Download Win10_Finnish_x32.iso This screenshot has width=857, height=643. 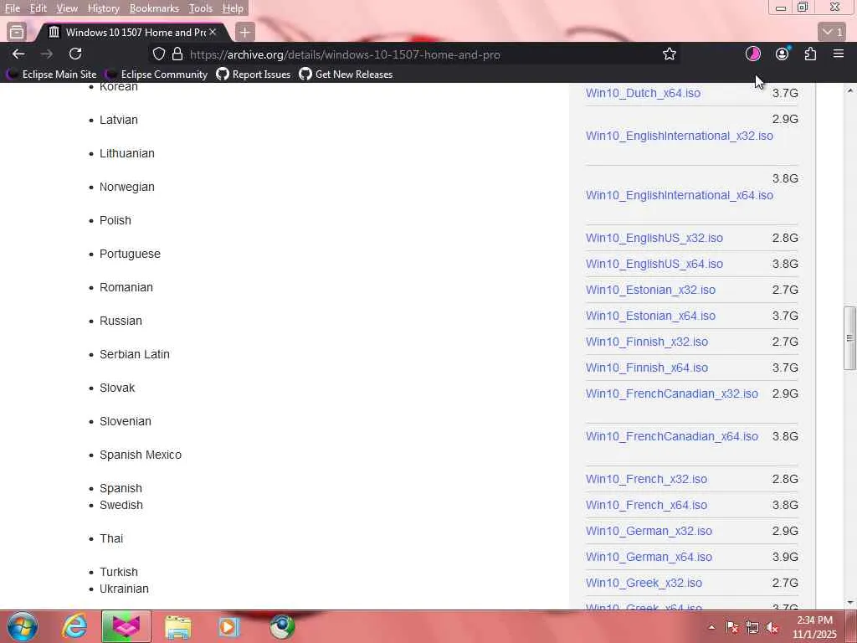point(647,342)
